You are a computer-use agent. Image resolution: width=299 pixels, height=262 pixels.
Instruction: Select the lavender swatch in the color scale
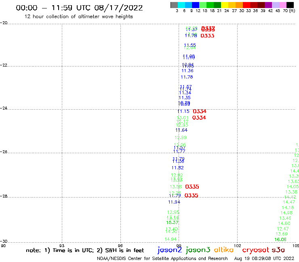click(275, 5)
